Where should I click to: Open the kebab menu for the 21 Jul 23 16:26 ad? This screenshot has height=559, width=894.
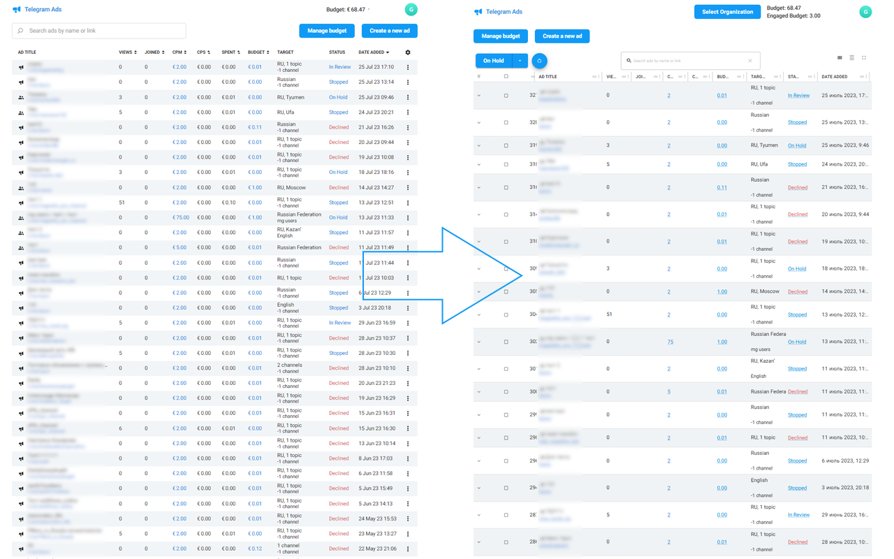(408, 127)
